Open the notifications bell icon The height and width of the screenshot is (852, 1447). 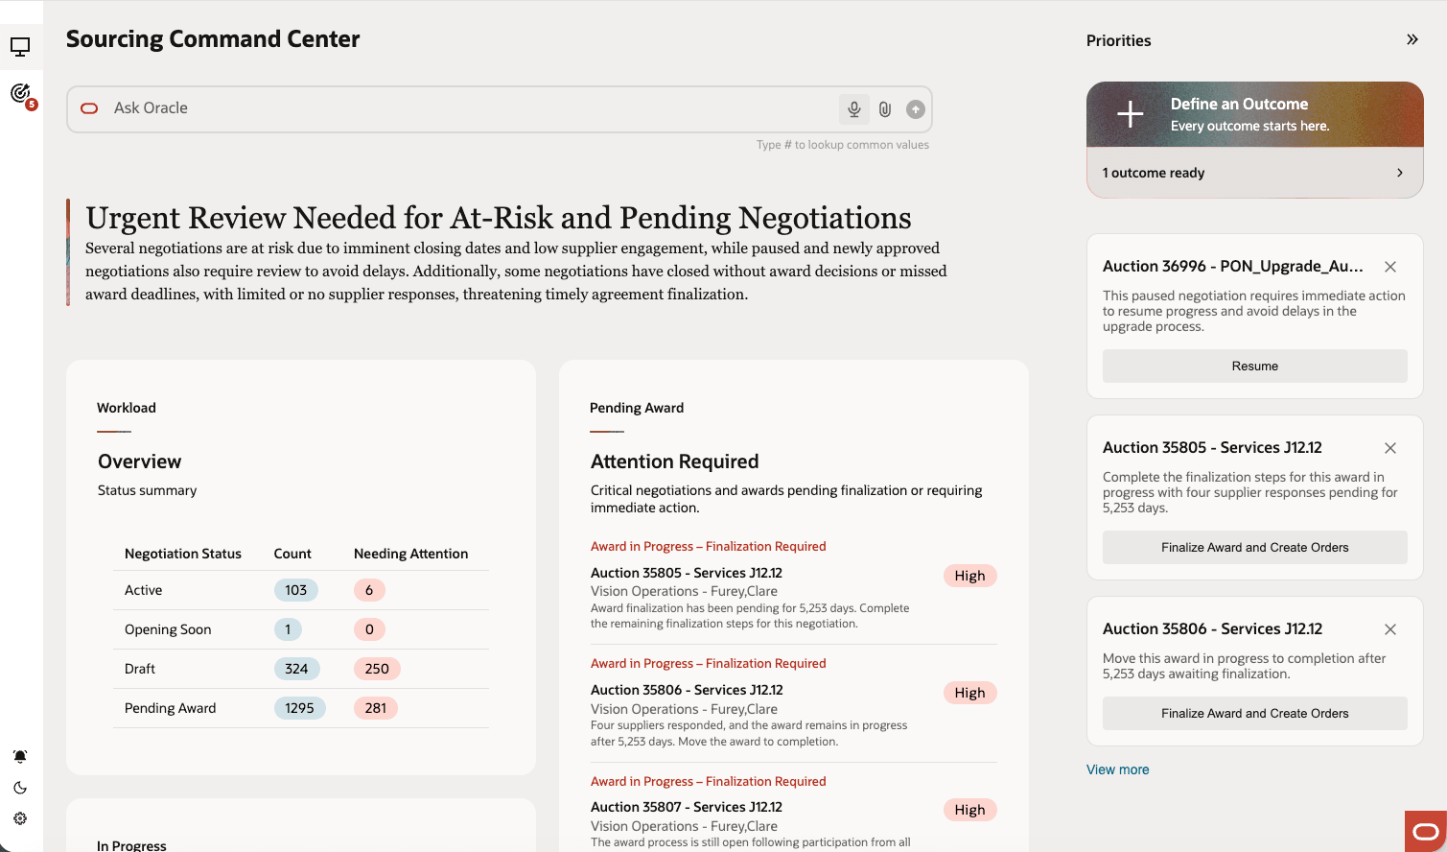20,756
